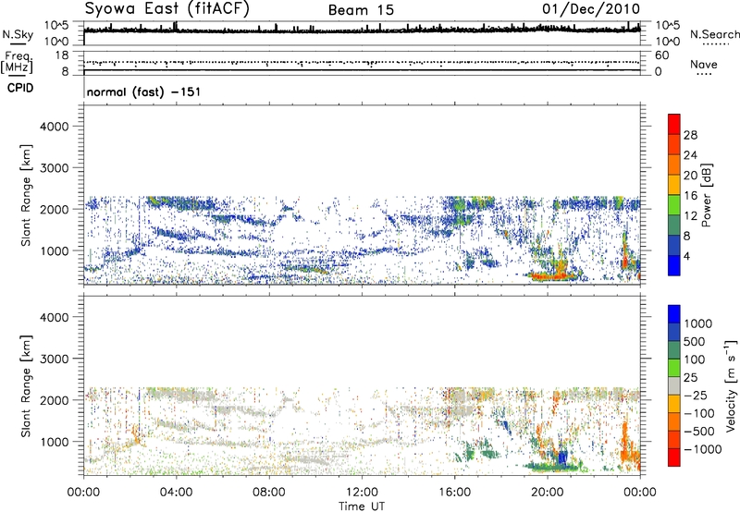Image resolution: width=740 pixels, height=512 pixels.
Task: Click the 'Freq. [MHz]' axis label
Action: pyautogui.click(x=18, y=62)
